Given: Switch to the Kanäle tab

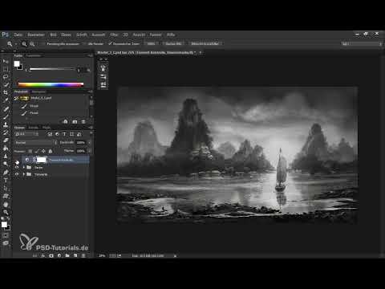Looking at the screenshot, I should point(34,128).
